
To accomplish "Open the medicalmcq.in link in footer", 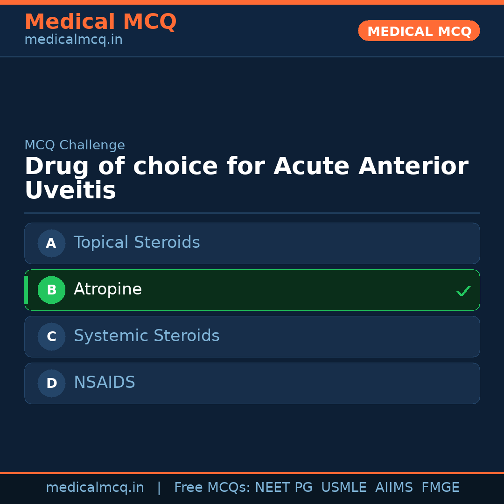I will (x=95, y=488).
